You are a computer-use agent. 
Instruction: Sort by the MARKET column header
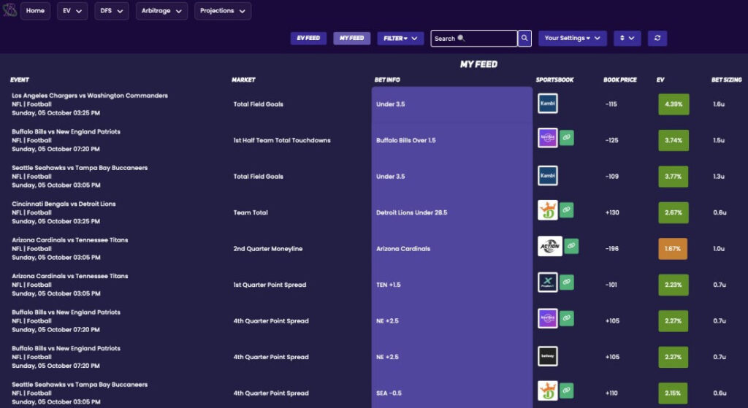[x=243, y=80]
